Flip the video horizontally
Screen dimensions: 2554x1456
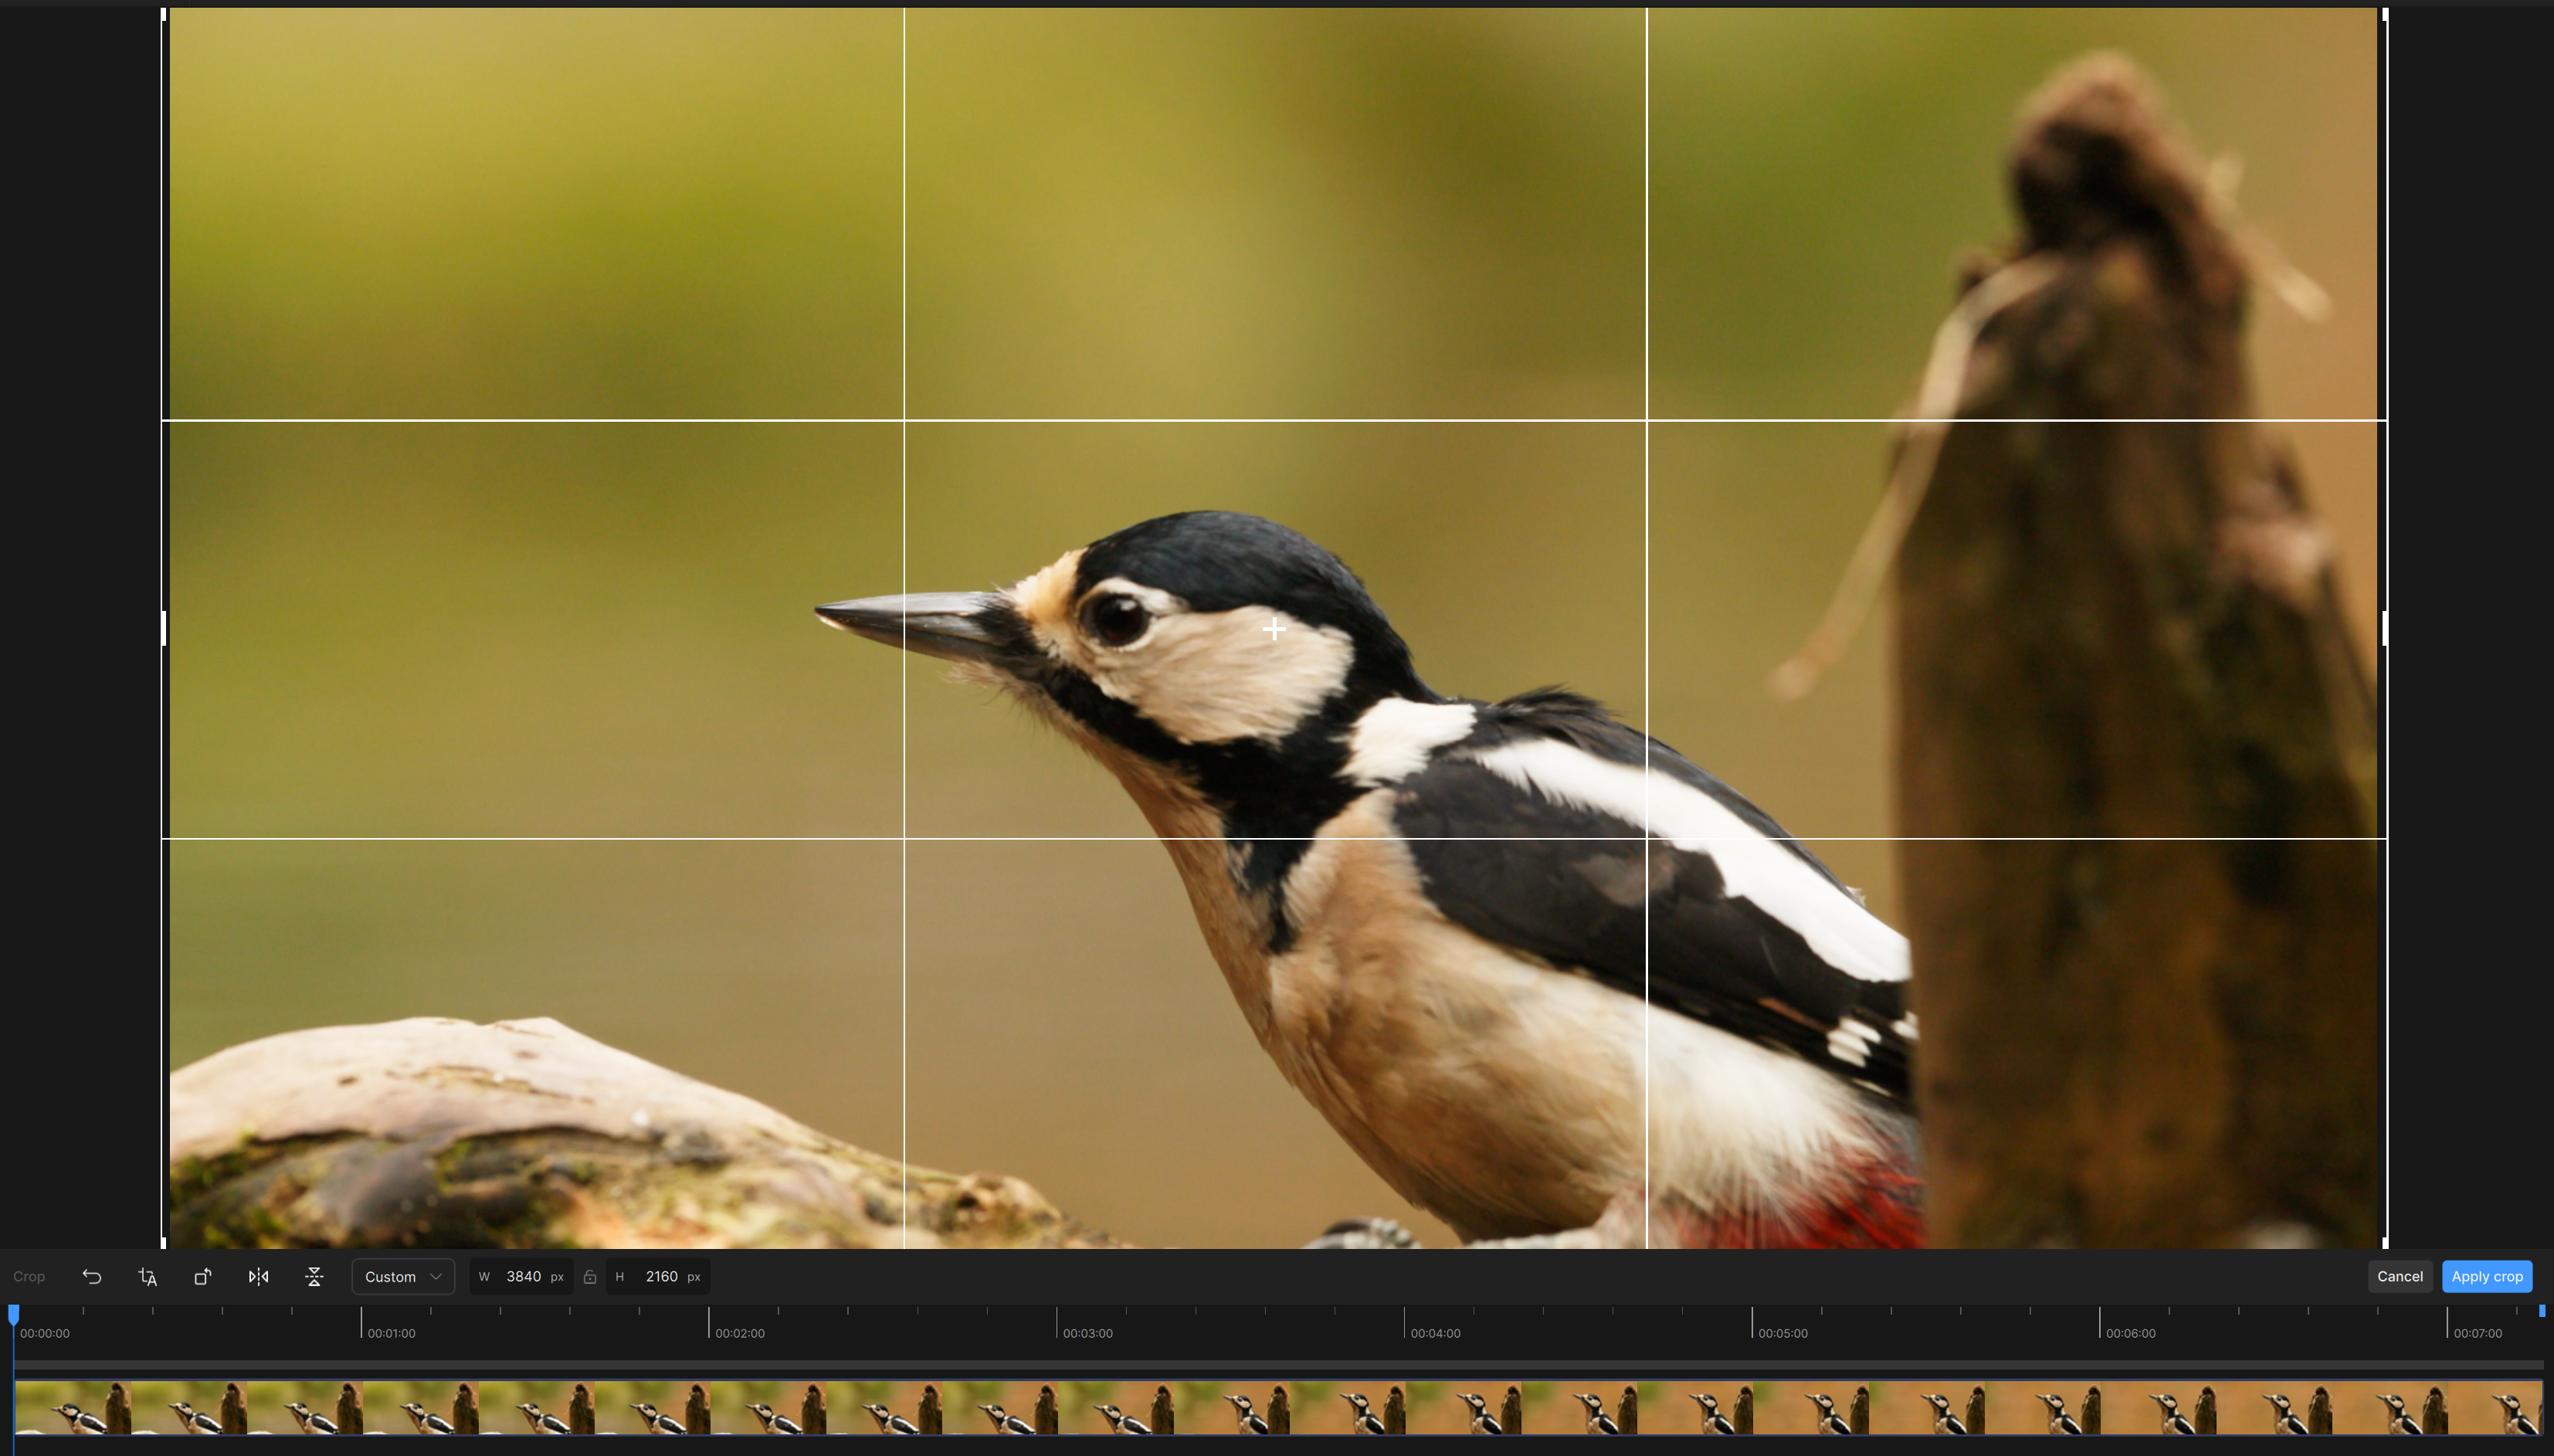tap(258, 1277)
